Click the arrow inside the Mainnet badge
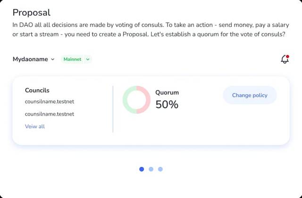Image resolution: width=302 pixels, height=198 pixels. 88,59
